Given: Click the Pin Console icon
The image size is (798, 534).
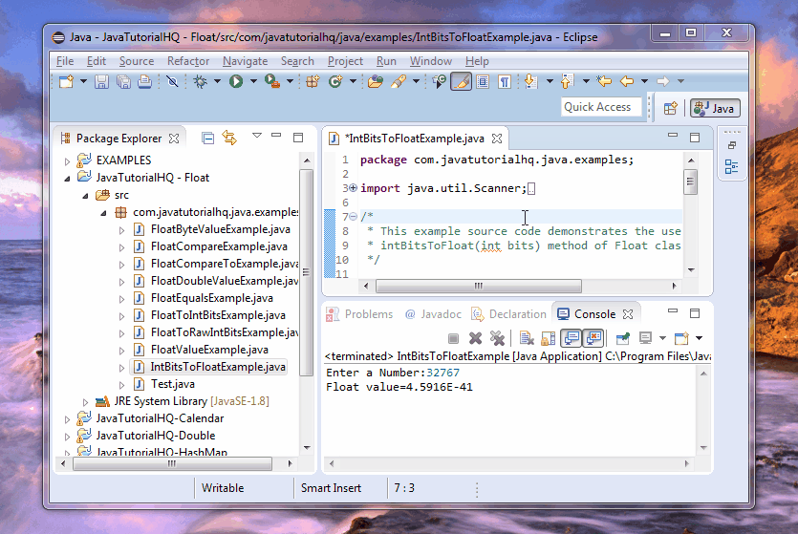Looking at the screenshot, I should coord(622,338).
